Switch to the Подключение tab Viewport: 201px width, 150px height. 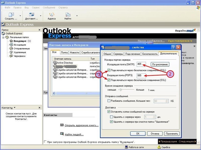[133, 54]
